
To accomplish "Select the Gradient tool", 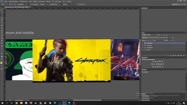I will (2, 38).
